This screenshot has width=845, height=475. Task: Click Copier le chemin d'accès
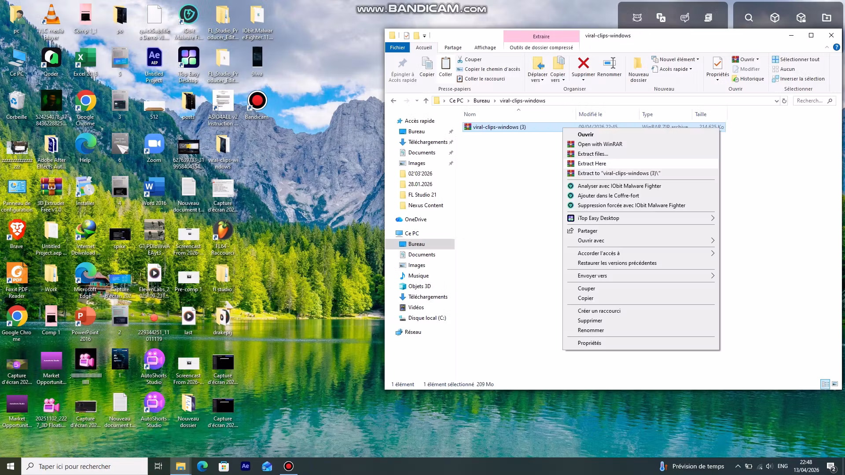(x=489, y=69)
